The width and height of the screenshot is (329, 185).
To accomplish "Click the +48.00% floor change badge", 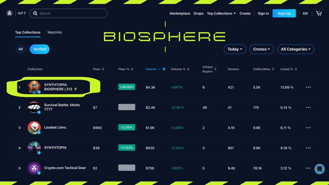I will click(127, 87).
